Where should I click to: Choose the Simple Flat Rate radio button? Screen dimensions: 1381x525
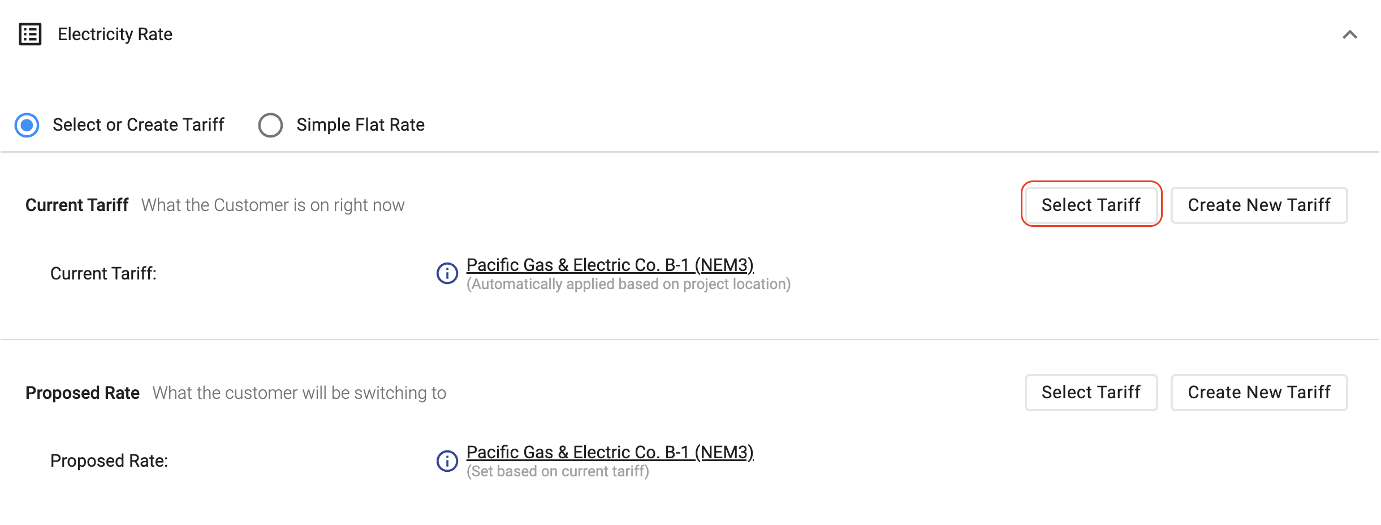tap(270, 125)
